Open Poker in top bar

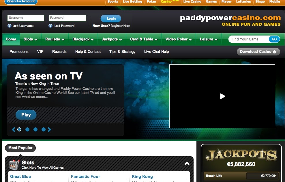click(151, 2)
